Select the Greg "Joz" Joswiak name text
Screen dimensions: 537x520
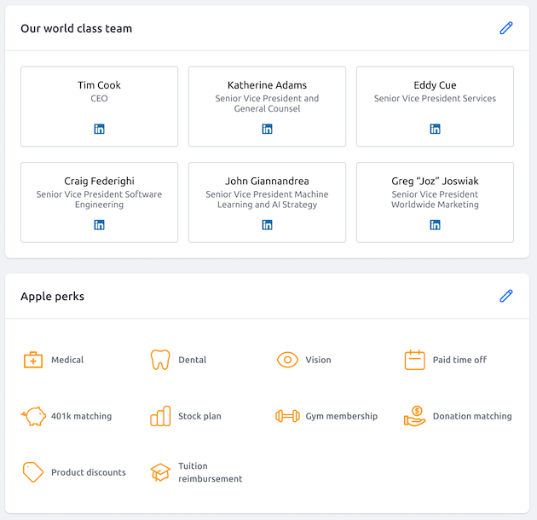point(435,181)
